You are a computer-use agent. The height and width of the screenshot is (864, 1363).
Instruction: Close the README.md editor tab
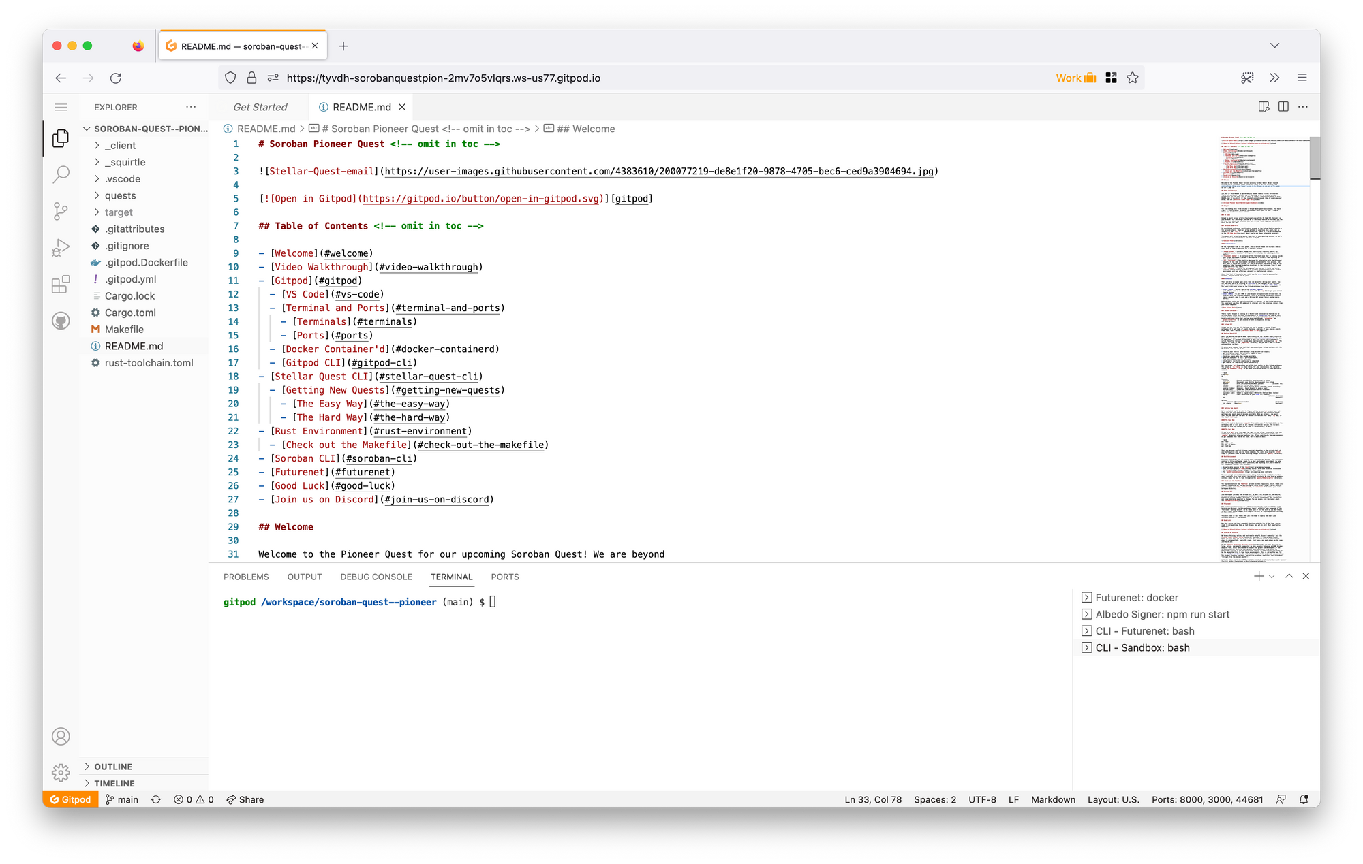click(x=402, y=107)
